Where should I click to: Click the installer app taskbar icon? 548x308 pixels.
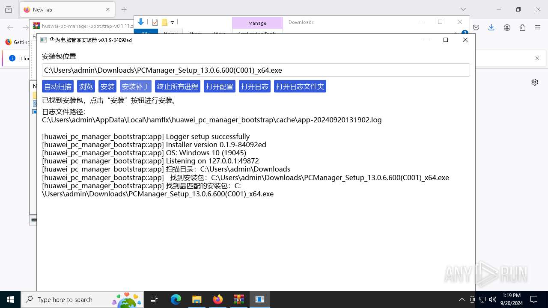[260, 299]
